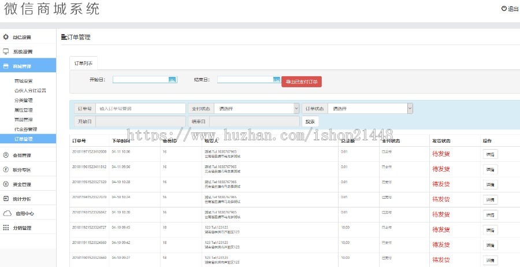Click the 积分专区 sidebar icon

coord(6,170)
